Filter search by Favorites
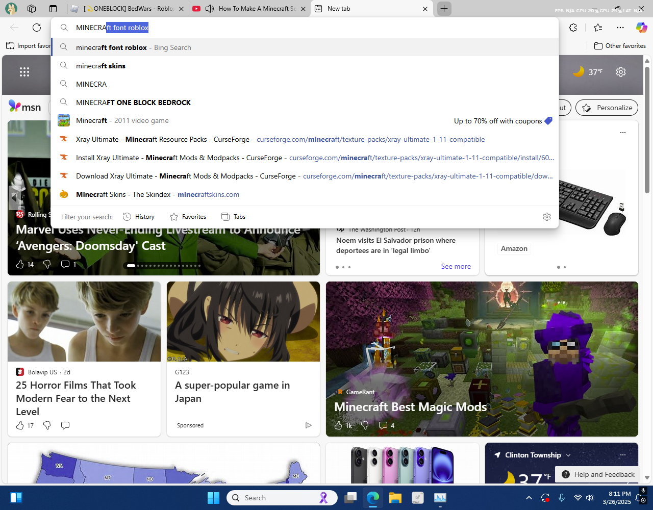653x510 pixels. pos(188,217)
